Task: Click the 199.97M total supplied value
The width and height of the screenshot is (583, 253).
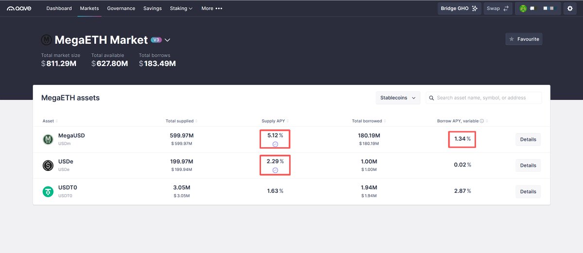Action: tap(182, 161)
